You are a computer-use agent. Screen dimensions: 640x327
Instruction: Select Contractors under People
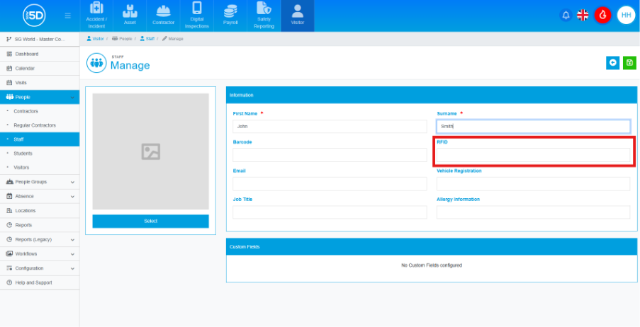point(40,111)
